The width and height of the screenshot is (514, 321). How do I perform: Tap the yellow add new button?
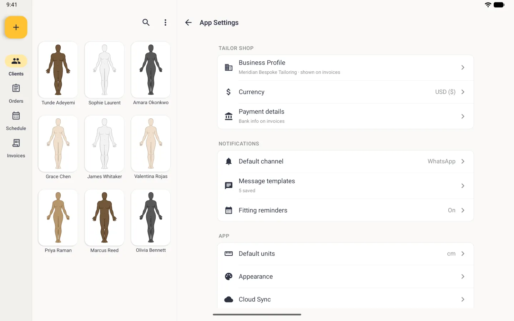(16, 27)
